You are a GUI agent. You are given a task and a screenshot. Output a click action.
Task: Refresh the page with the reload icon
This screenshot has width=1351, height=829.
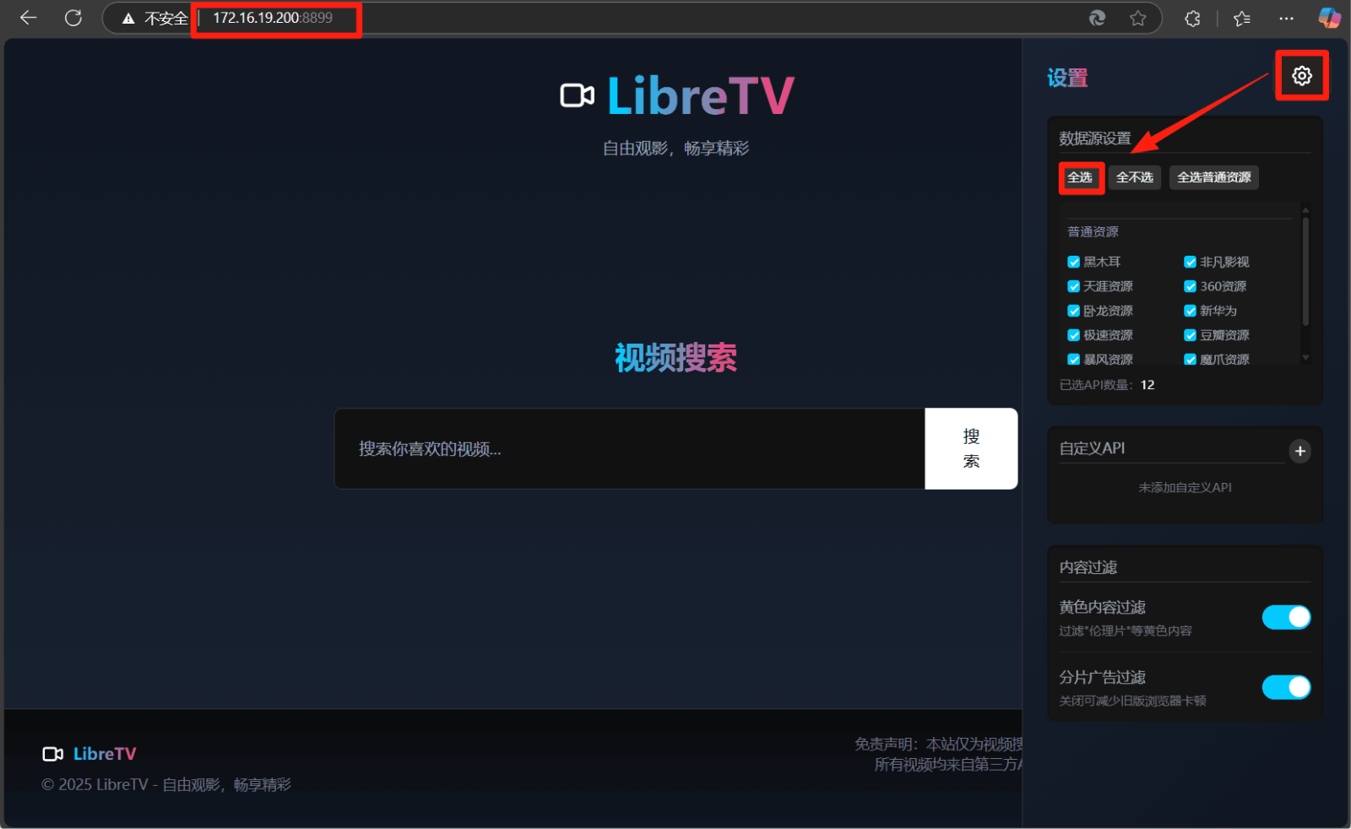[x=73, y=18]
